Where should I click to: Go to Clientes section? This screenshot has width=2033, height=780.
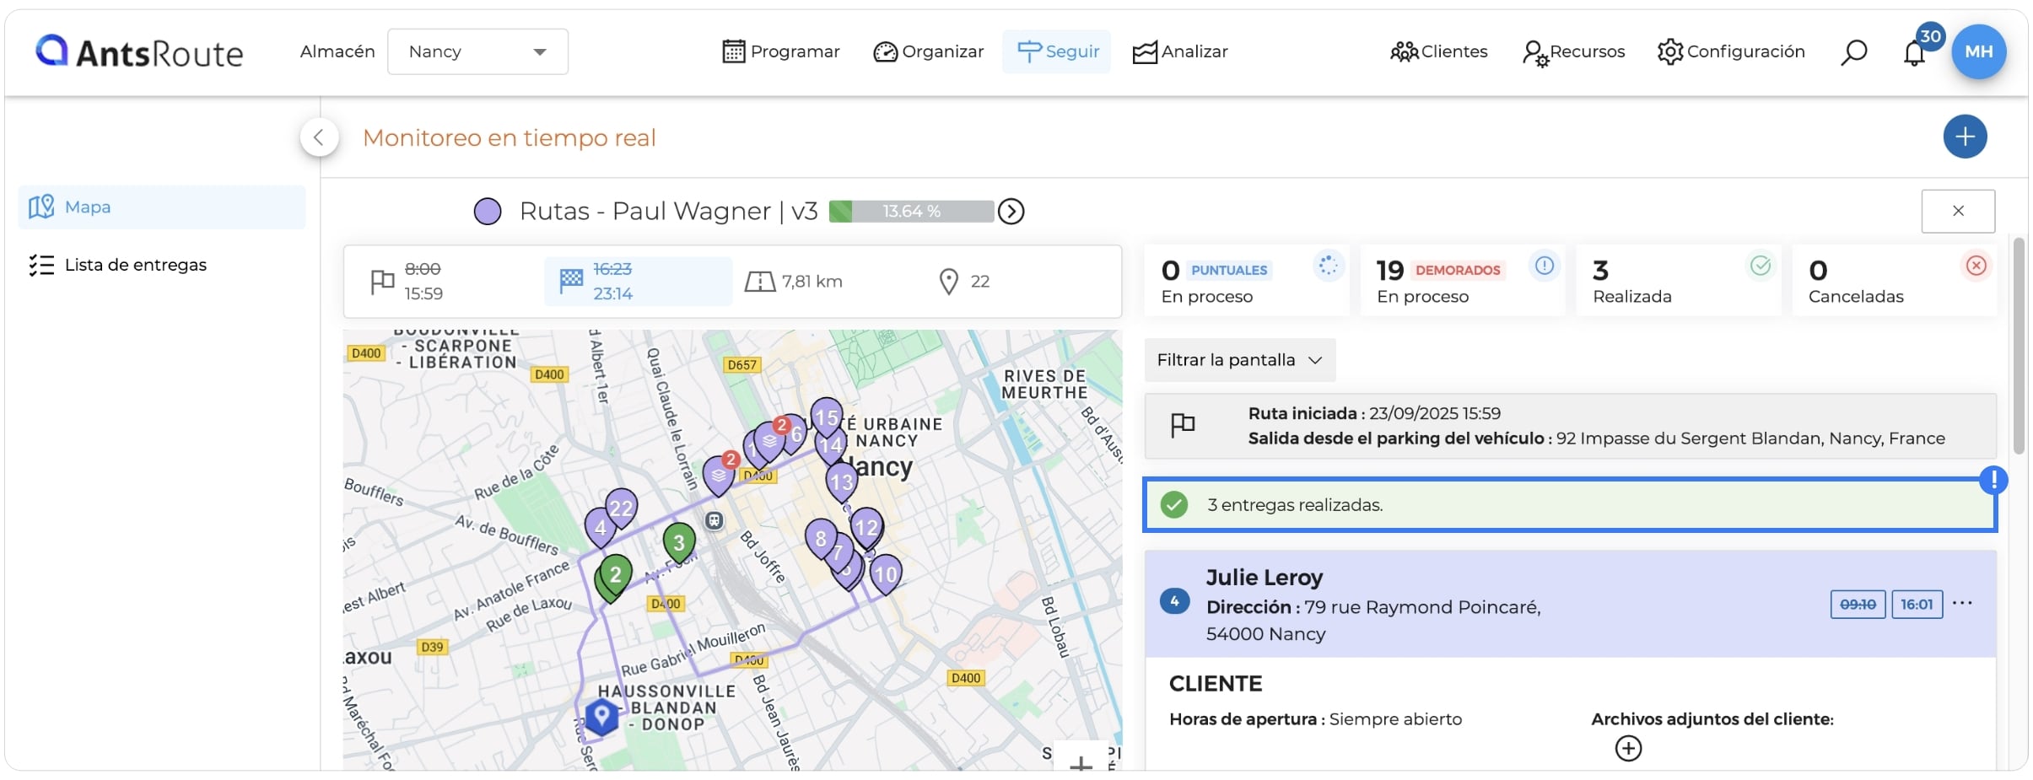point(1439,51)
